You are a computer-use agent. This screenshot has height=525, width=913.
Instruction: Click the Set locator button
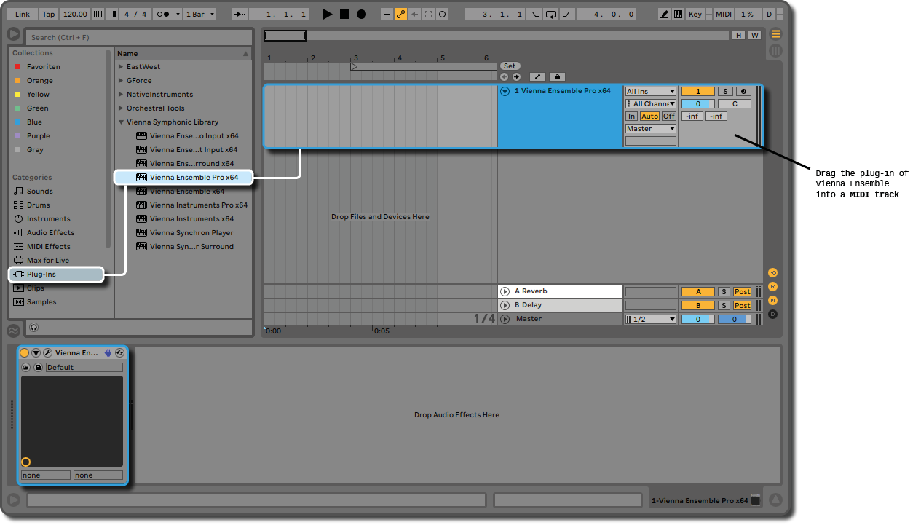(x=510, y=66)
